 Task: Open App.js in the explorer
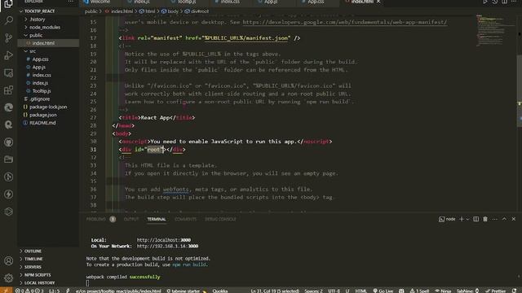coord(39,67)
